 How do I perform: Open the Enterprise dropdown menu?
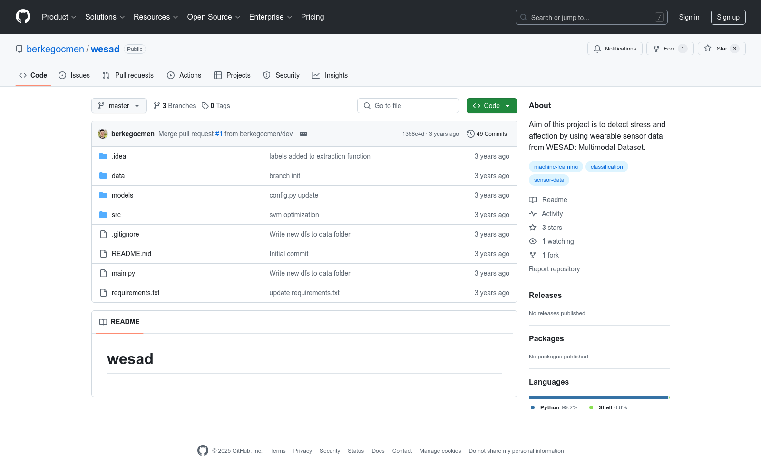coord(271,17)
